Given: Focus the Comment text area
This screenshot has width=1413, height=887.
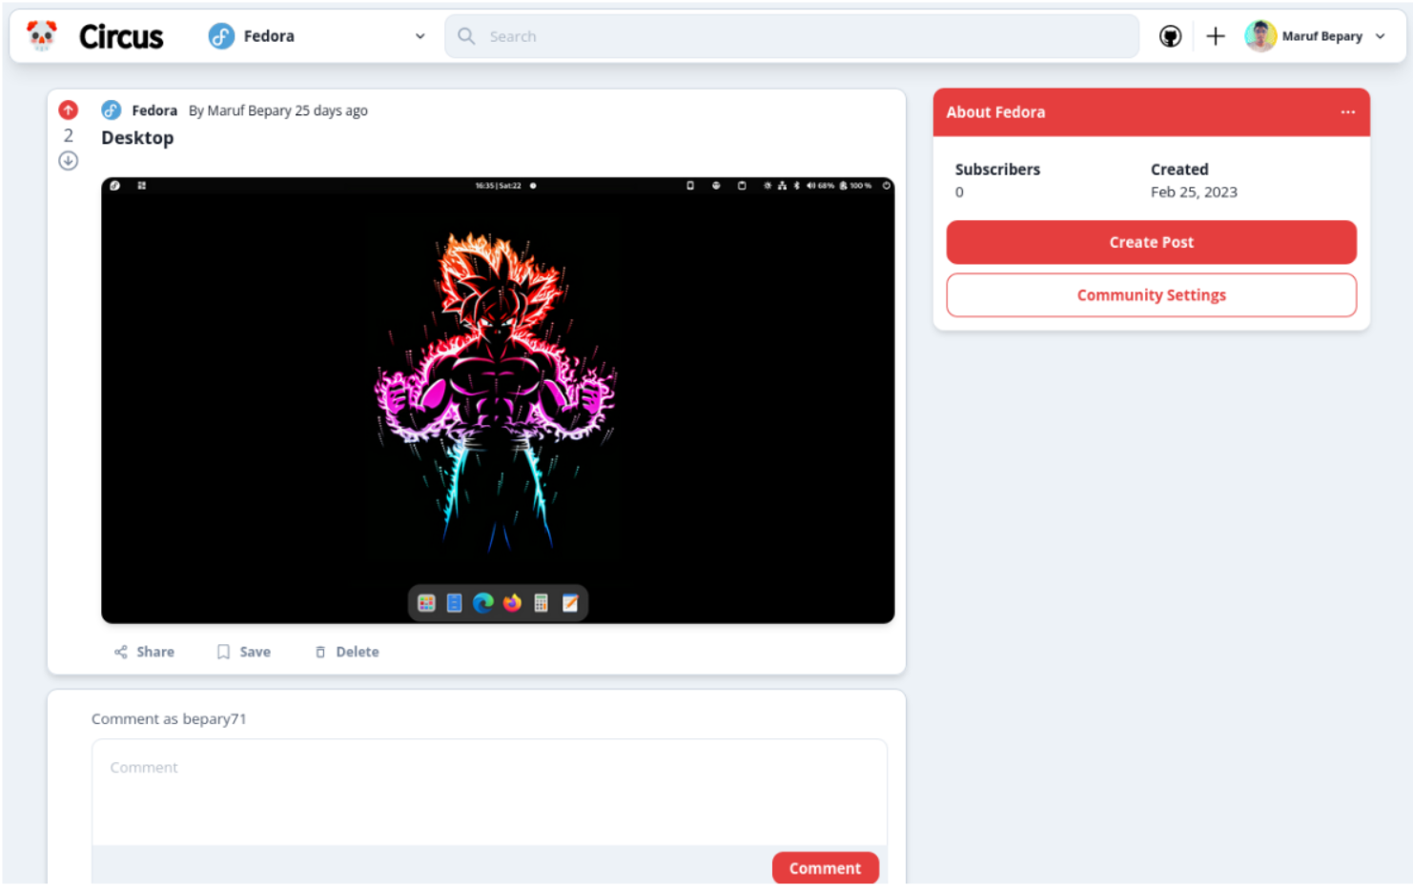Looking at the screenshot, I should coord(489,792).
